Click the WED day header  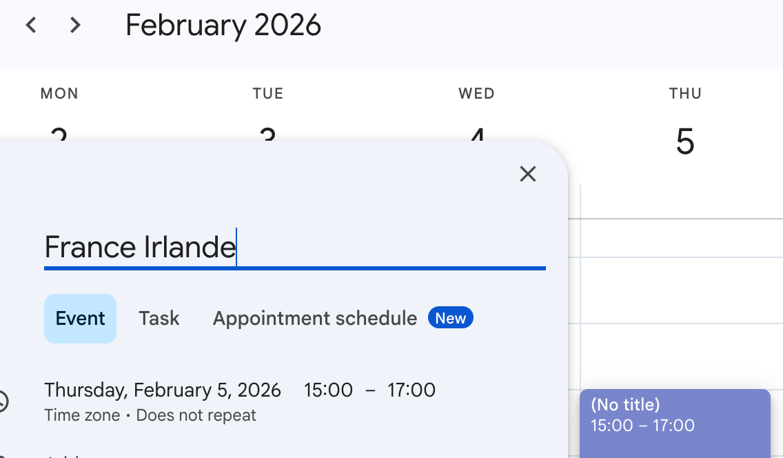[x=476, y=94]
